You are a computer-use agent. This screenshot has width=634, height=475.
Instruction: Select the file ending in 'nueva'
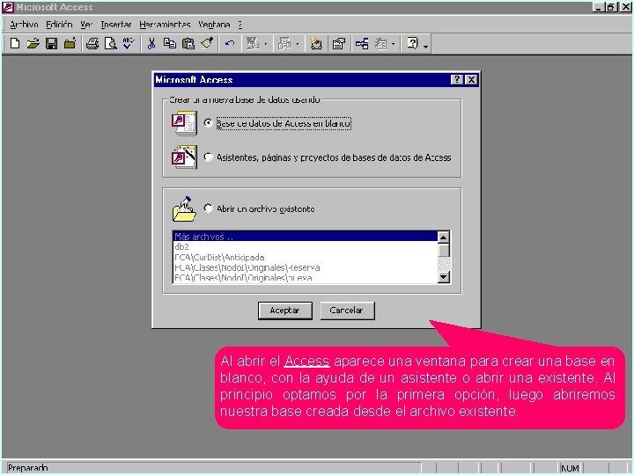306,277
